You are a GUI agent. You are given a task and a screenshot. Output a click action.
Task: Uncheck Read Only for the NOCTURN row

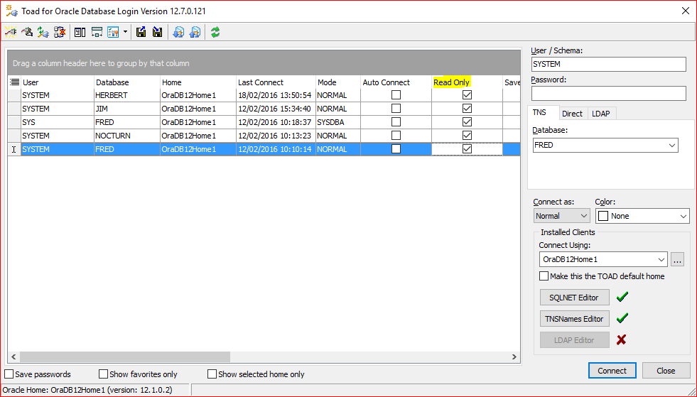pos(467,135)
